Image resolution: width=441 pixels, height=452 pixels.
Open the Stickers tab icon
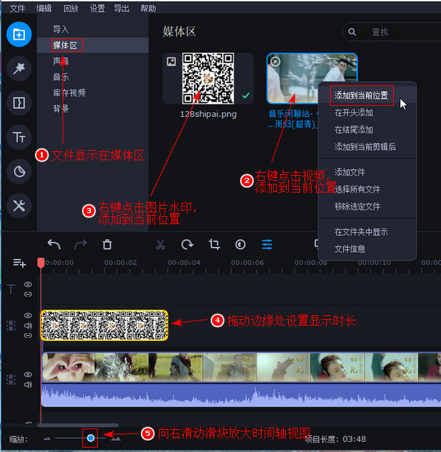tap(18, 171)
